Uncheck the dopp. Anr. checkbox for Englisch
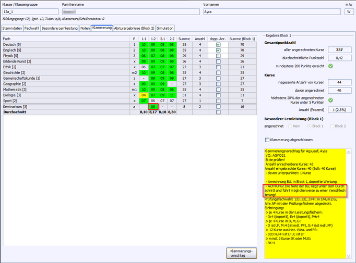This screenshot has height=263, width=356. (218, 50)
